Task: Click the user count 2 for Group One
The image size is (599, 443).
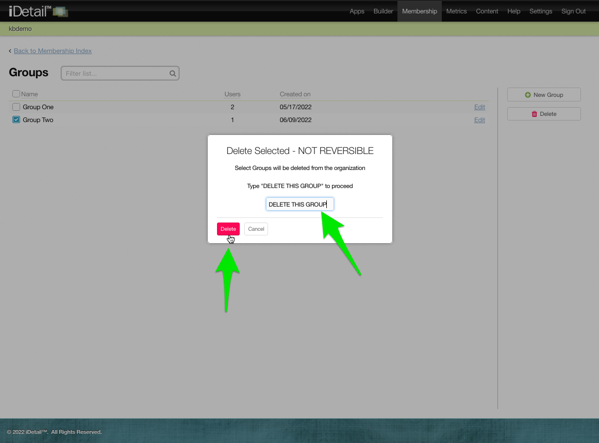Action: coord(232,107)
